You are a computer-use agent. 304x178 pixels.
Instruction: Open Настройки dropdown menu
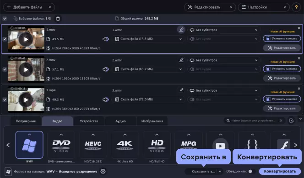tap(264, 7)
